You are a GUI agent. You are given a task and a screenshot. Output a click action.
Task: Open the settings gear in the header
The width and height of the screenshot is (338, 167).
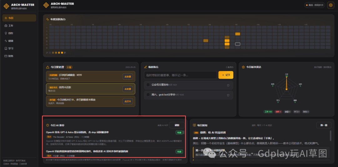click(x=330, y=5)
